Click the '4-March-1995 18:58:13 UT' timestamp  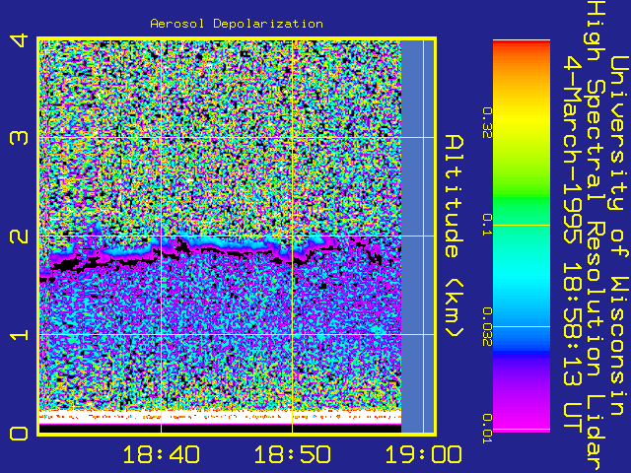[573, 243]
